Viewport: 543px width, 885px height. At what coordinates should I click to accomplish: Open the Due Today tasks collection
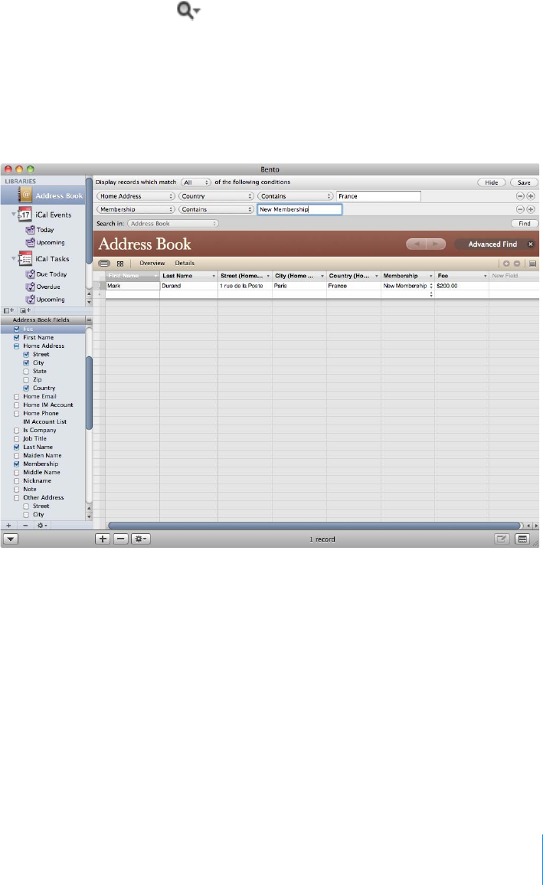tap(51, 274)
